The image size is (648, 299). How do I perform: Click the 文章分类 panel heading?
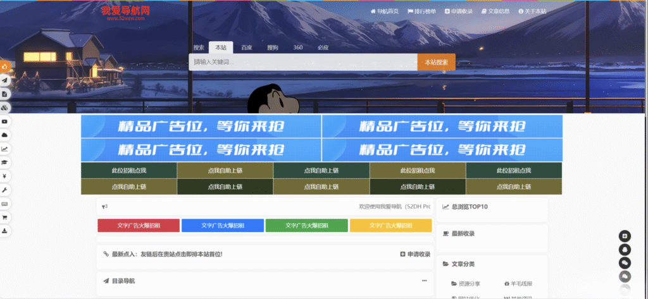coord(458,264)
